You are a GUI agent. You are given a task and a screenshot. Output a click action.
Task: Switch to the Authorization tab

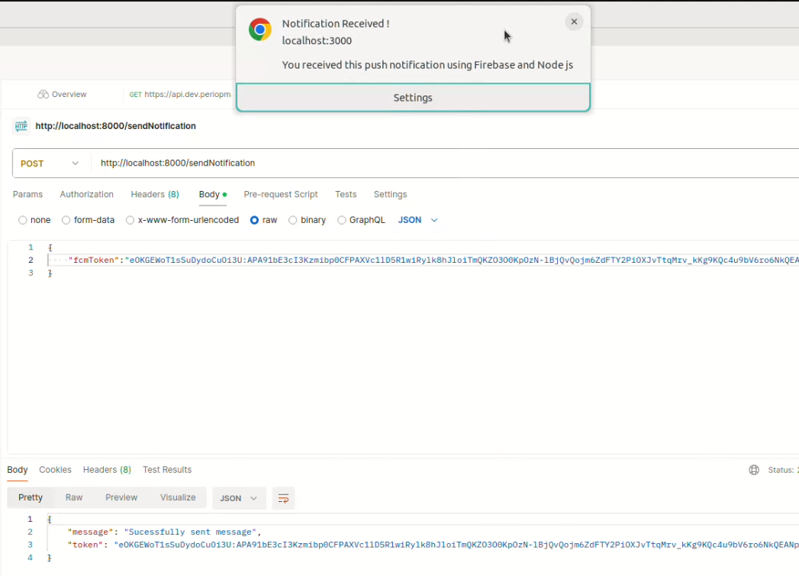[x=86, y=195]
